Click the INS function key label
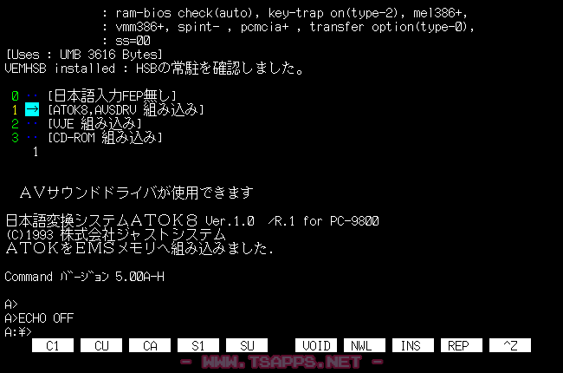Image resolution: width=563 pixels, height=373 pixels. pyautogui.click(x=413, y=345)
